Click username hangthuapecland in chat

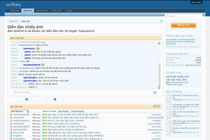[27, 45]
